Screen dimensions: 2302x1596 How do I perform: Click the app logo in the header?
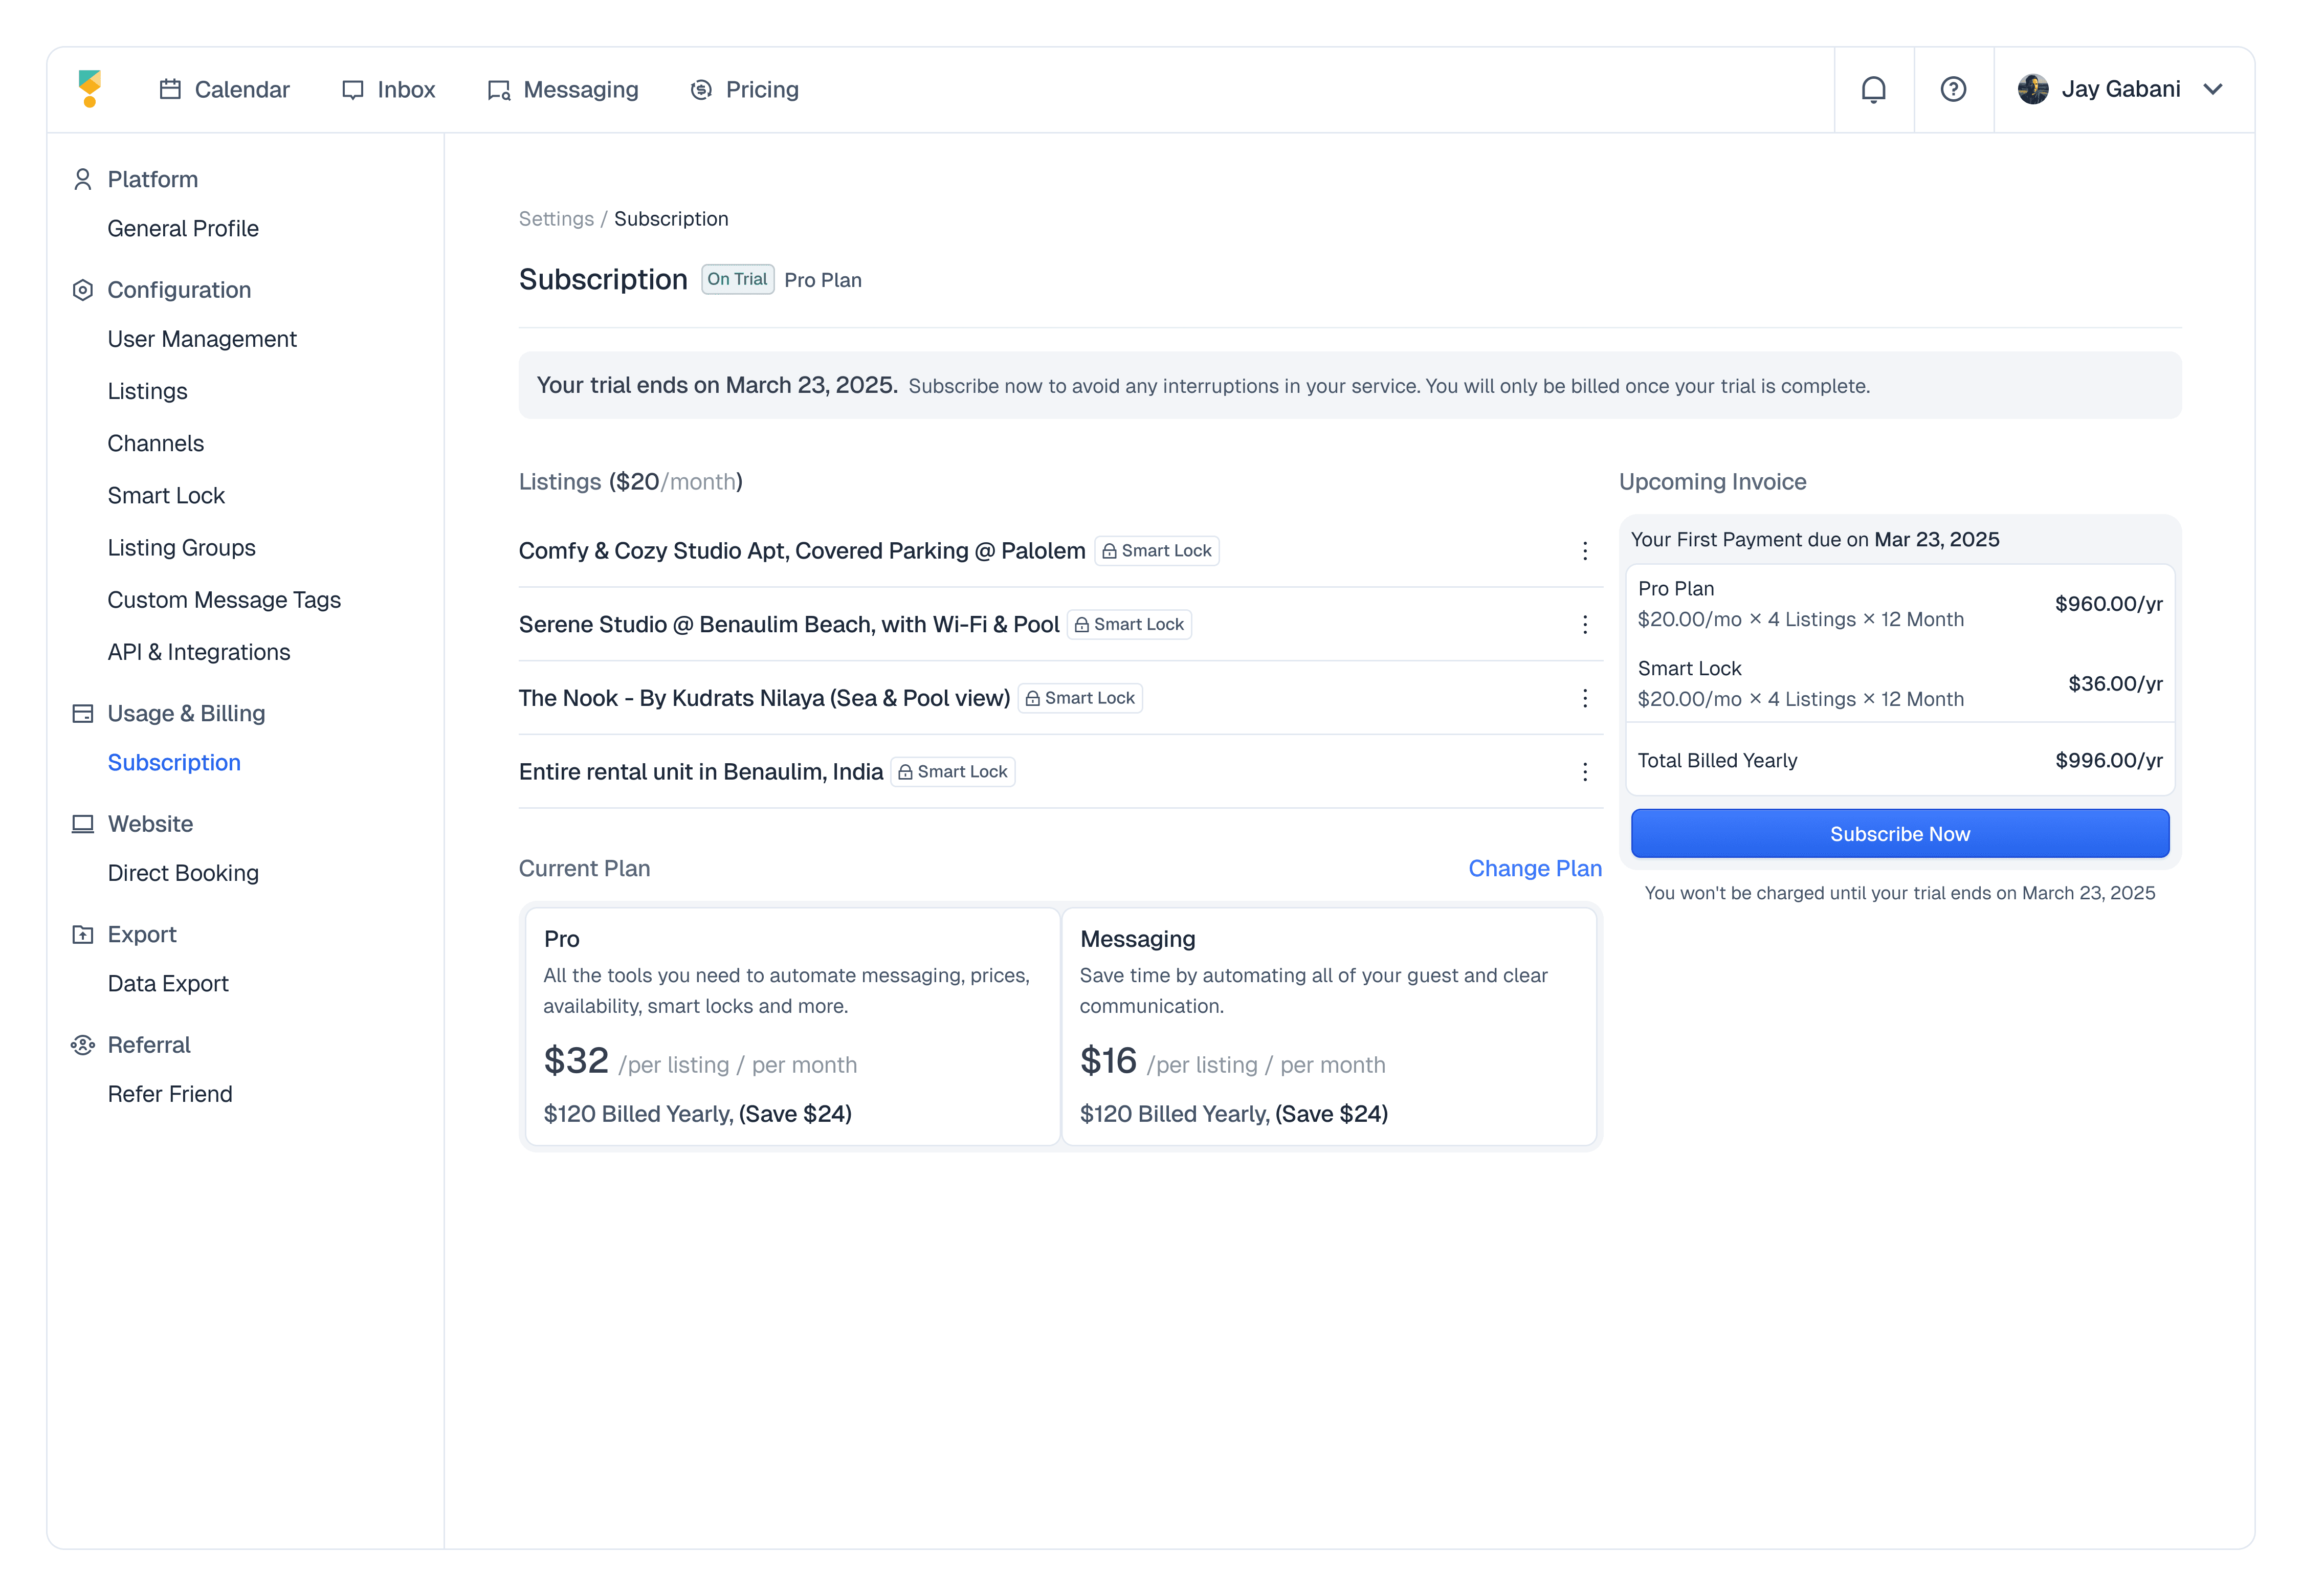coord(90,89)
